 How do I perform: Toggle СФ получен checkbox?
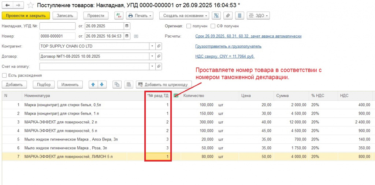(212, 26)
